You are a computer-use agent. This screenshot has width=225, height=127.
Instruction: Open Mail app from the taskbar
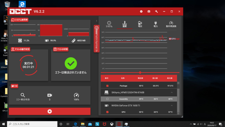click(x=90, y=124)
